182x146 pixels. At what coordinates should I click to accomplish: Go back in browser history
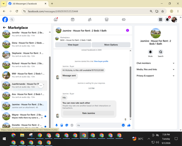tap(4, 11)
